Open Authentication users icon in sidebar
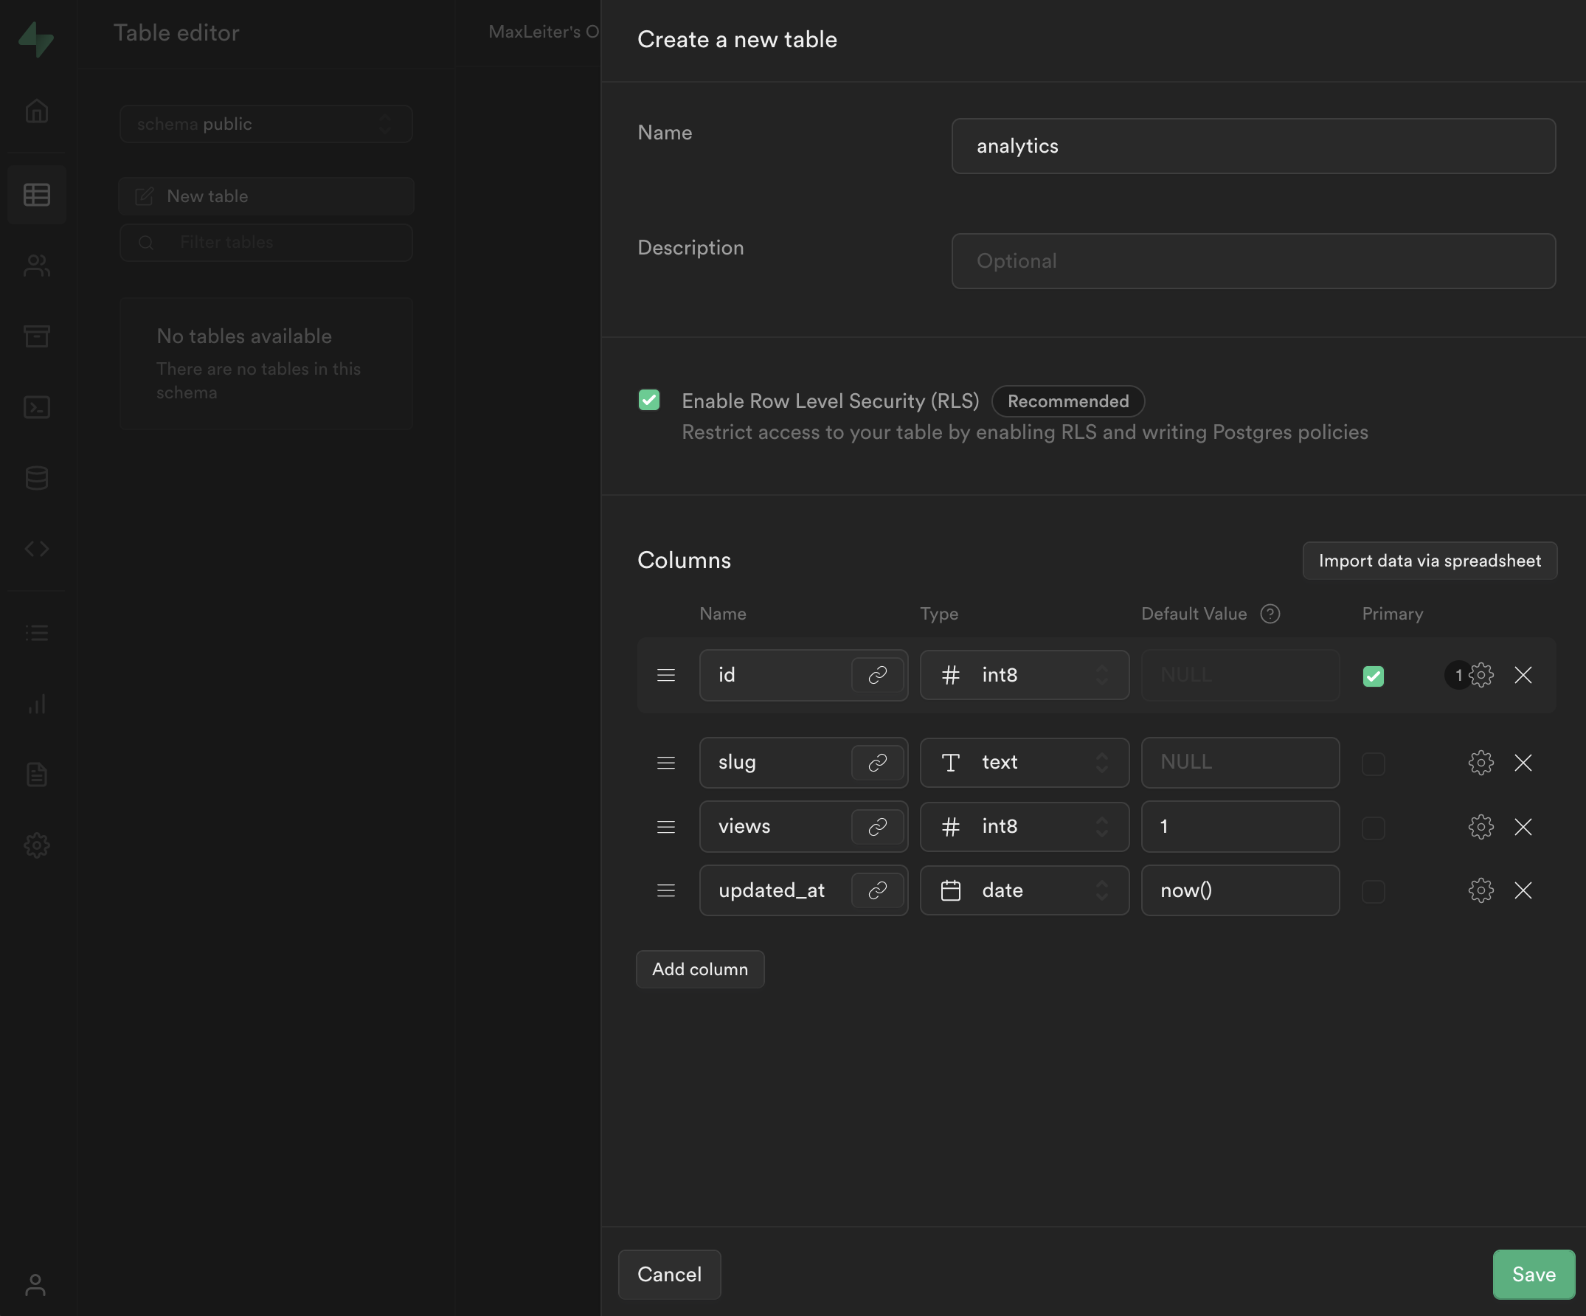Image resolution: width=1586 pixels, height=1316 pixels. click(x=36, y=266)
